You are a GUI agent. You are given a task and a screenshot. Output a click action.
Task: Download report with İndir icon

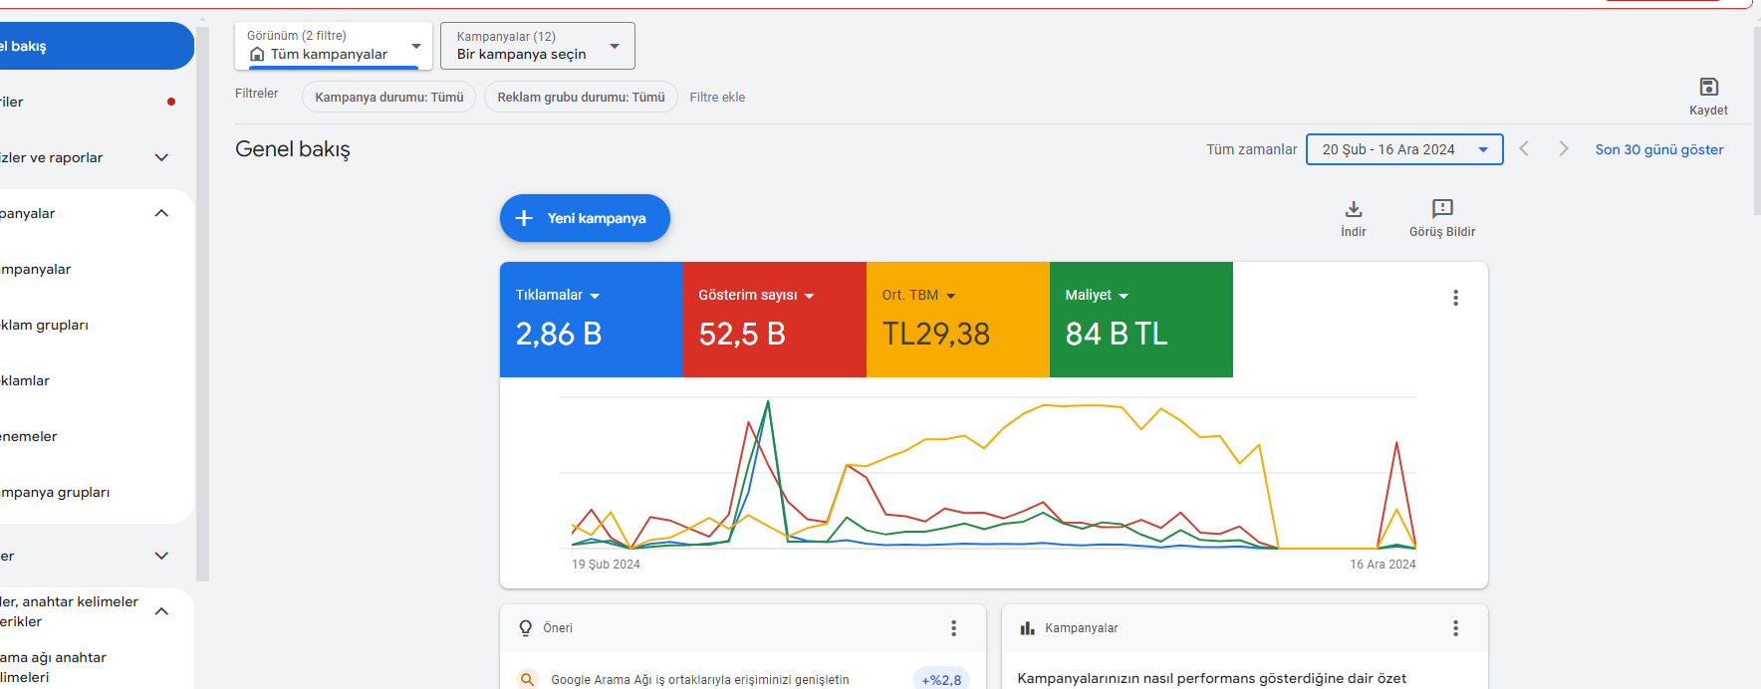pyautogui.click(x=1354, y=209)
